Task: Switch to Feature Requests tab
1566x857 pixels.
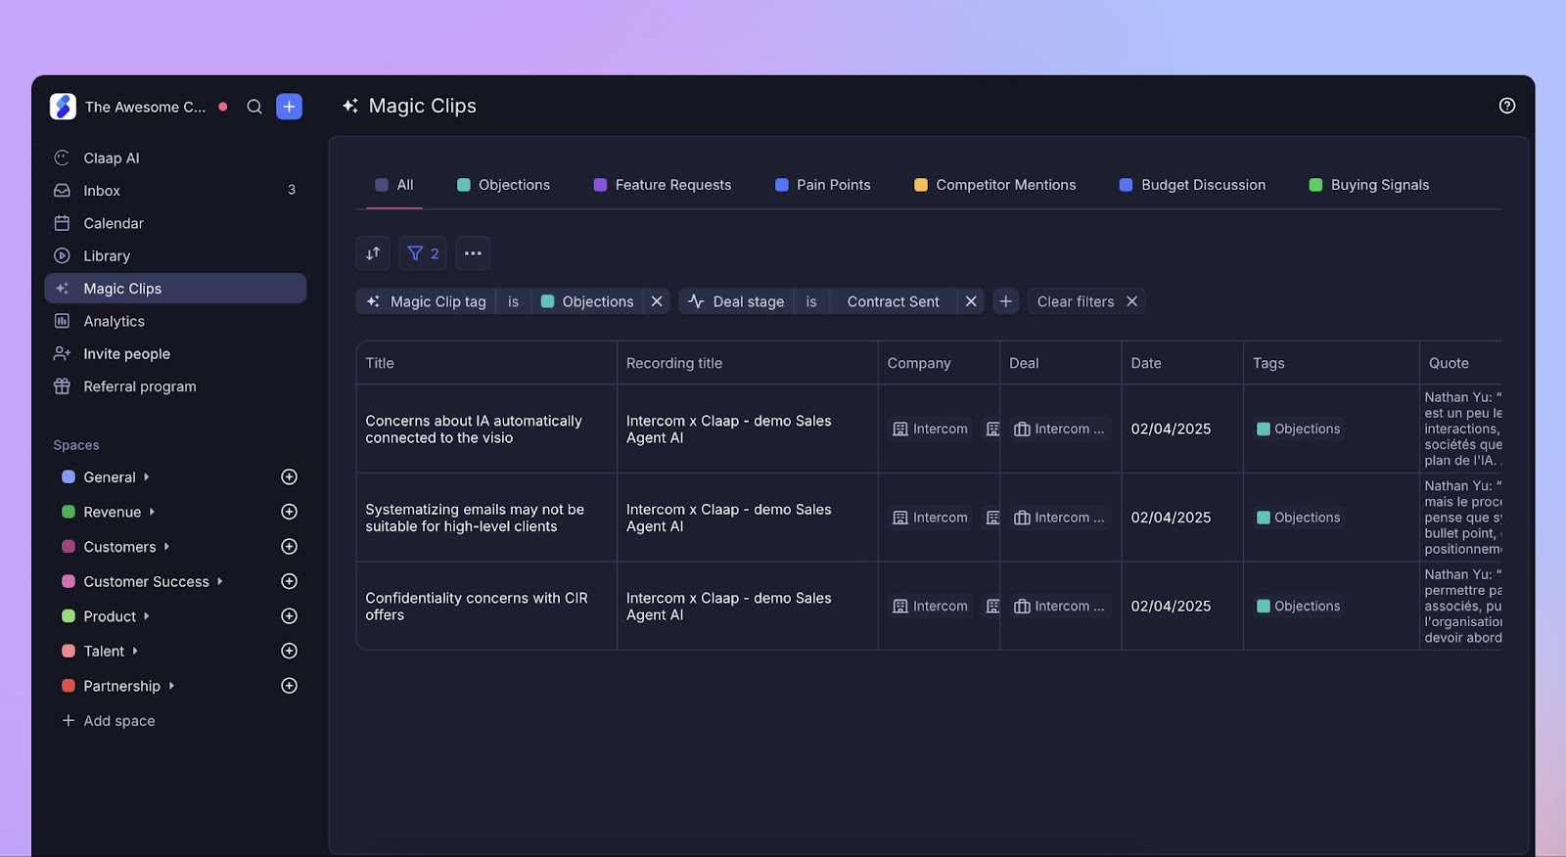Action: 663,185
